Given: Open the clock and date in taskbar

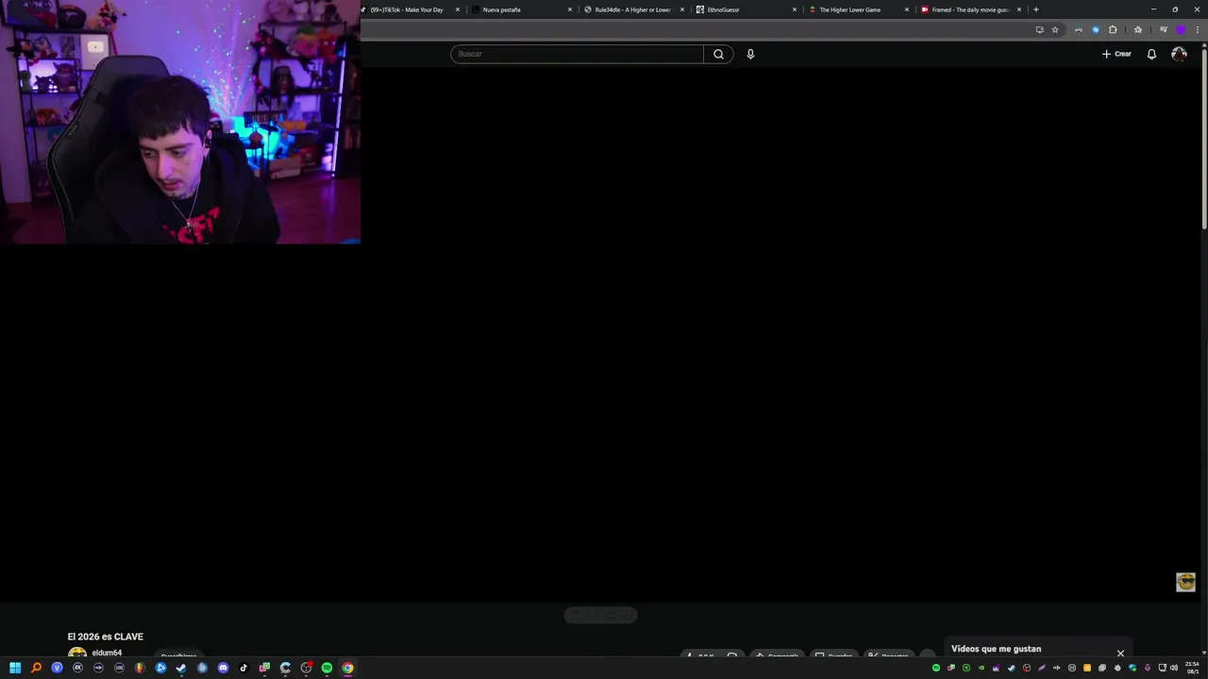Looking at the screenshot, I should click(x=1193, y=668).
